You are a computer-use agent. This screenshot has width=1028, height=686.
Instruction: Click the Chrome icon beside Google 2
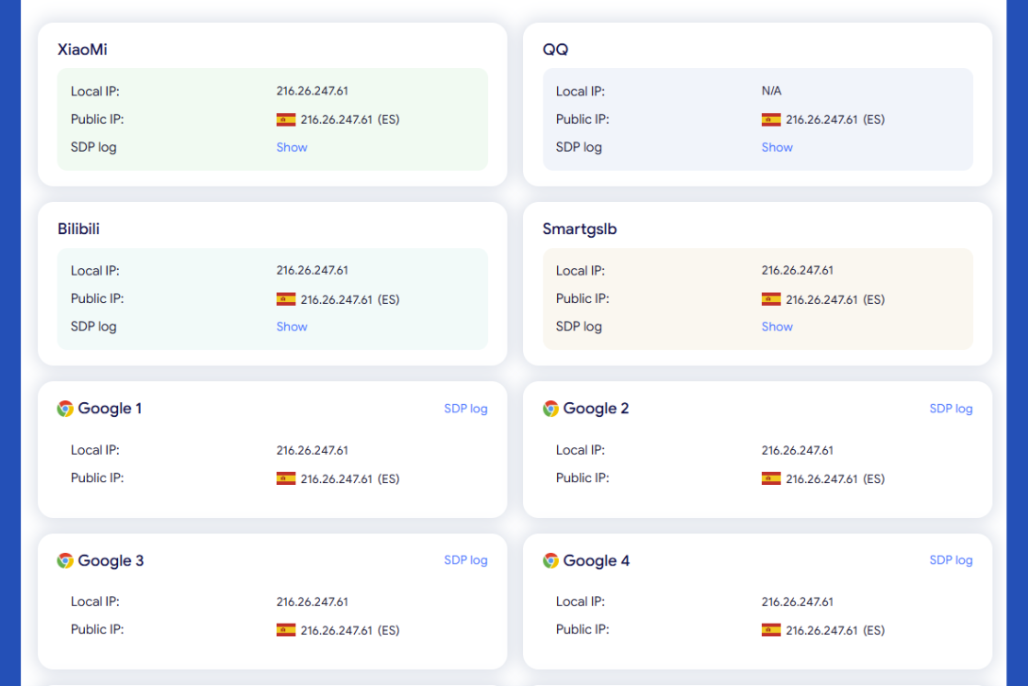pos(550,409)
